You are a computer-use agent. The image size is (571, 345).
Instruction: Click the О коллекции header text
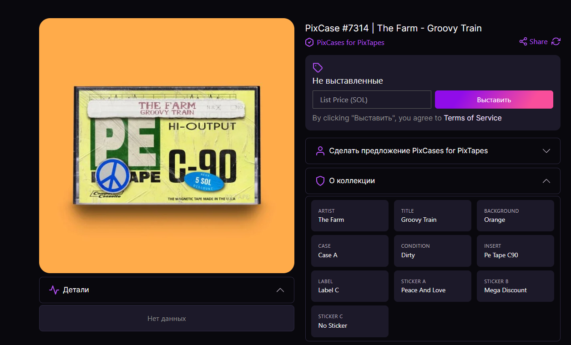352,181
